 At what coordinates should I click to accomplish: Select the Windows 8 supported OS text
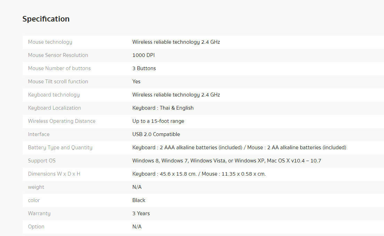point(145,161)
